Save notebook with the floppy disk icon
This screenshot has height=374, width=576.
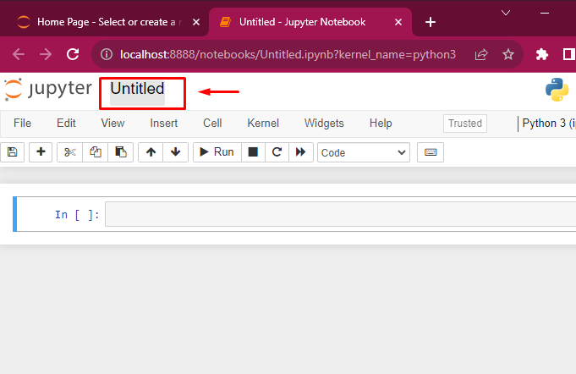coord(12,152)
